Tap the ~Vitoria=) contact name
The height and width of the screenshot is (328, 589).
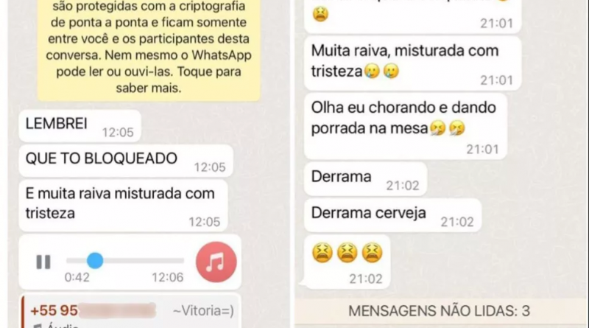tap(203, 311)
